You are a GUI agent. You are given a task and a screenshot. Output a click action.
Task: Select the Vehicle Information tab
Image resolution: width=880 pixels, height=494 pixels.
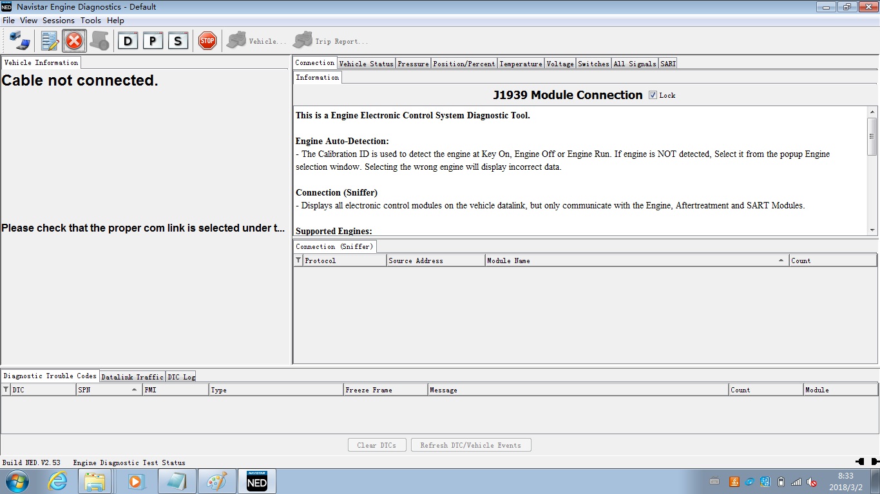41,62
